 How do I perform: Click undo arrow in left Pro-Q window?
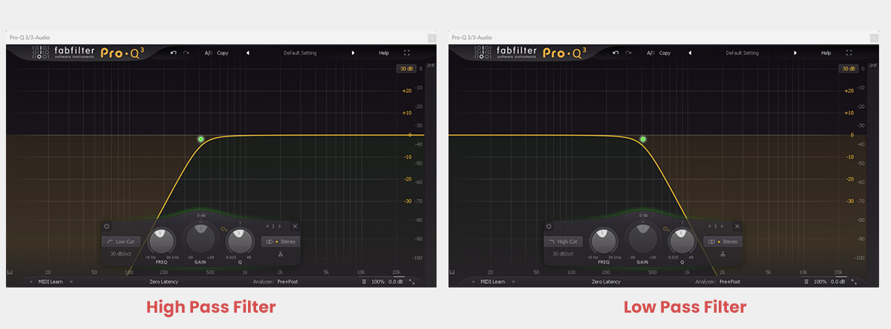[172, 53]
